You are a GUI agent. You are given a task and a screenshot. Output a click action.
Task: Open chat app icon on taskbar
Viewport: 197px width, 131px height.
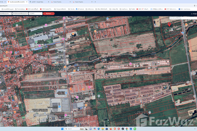tap(91, 129)
